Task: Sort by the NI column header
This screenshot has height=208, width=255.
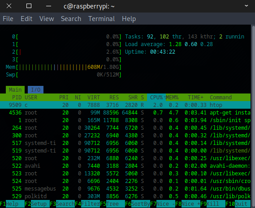Action: point(78,97)
